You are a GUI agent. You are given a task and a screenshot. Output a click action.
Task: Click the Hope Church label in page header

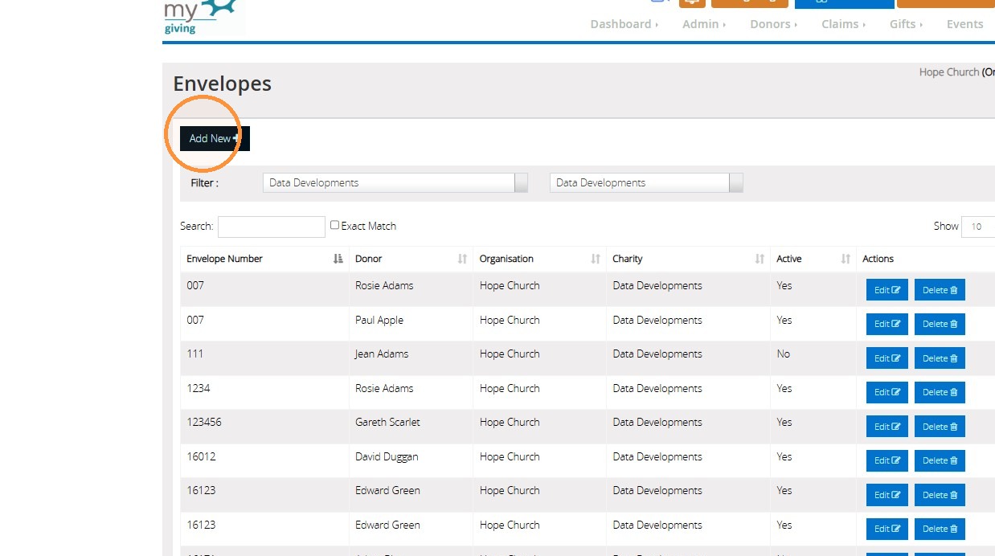tap(949, 72)
